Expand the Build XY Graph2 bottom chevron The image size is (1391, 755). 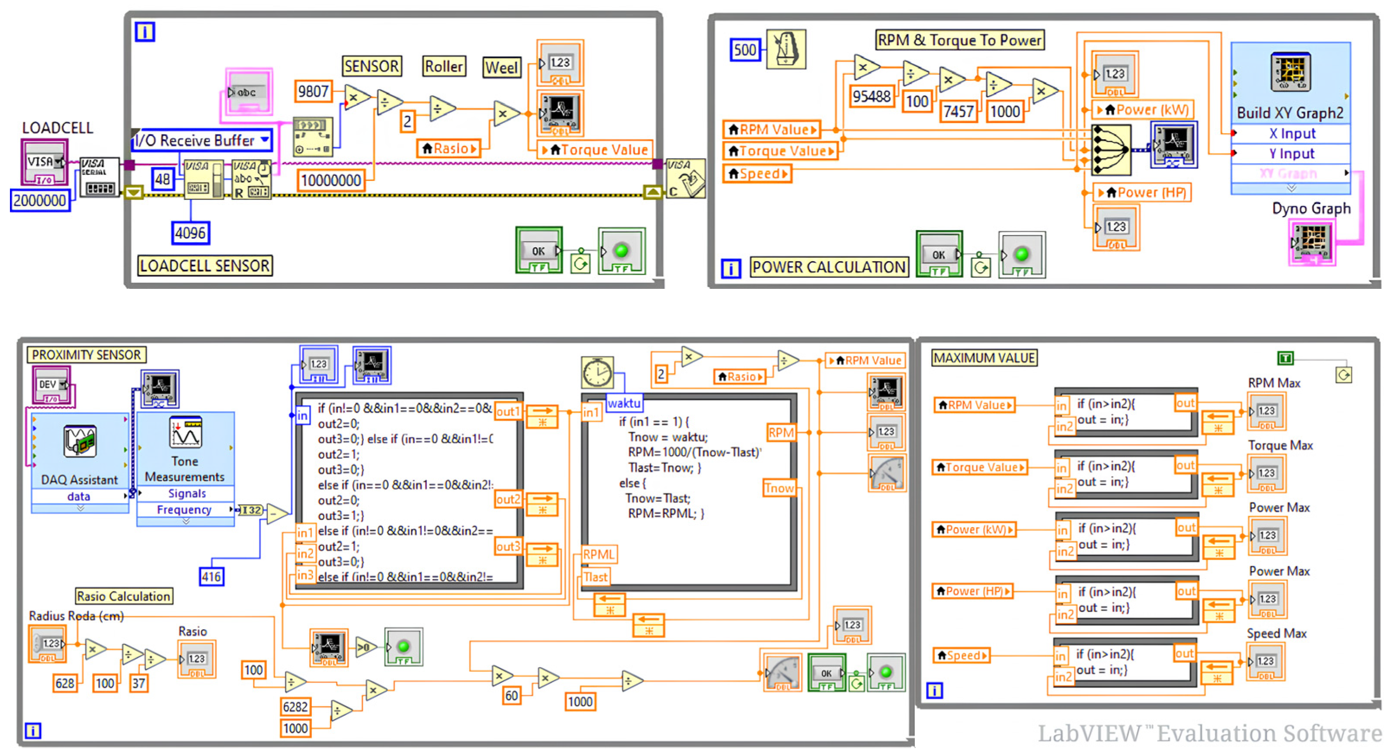pos(1291,189)
